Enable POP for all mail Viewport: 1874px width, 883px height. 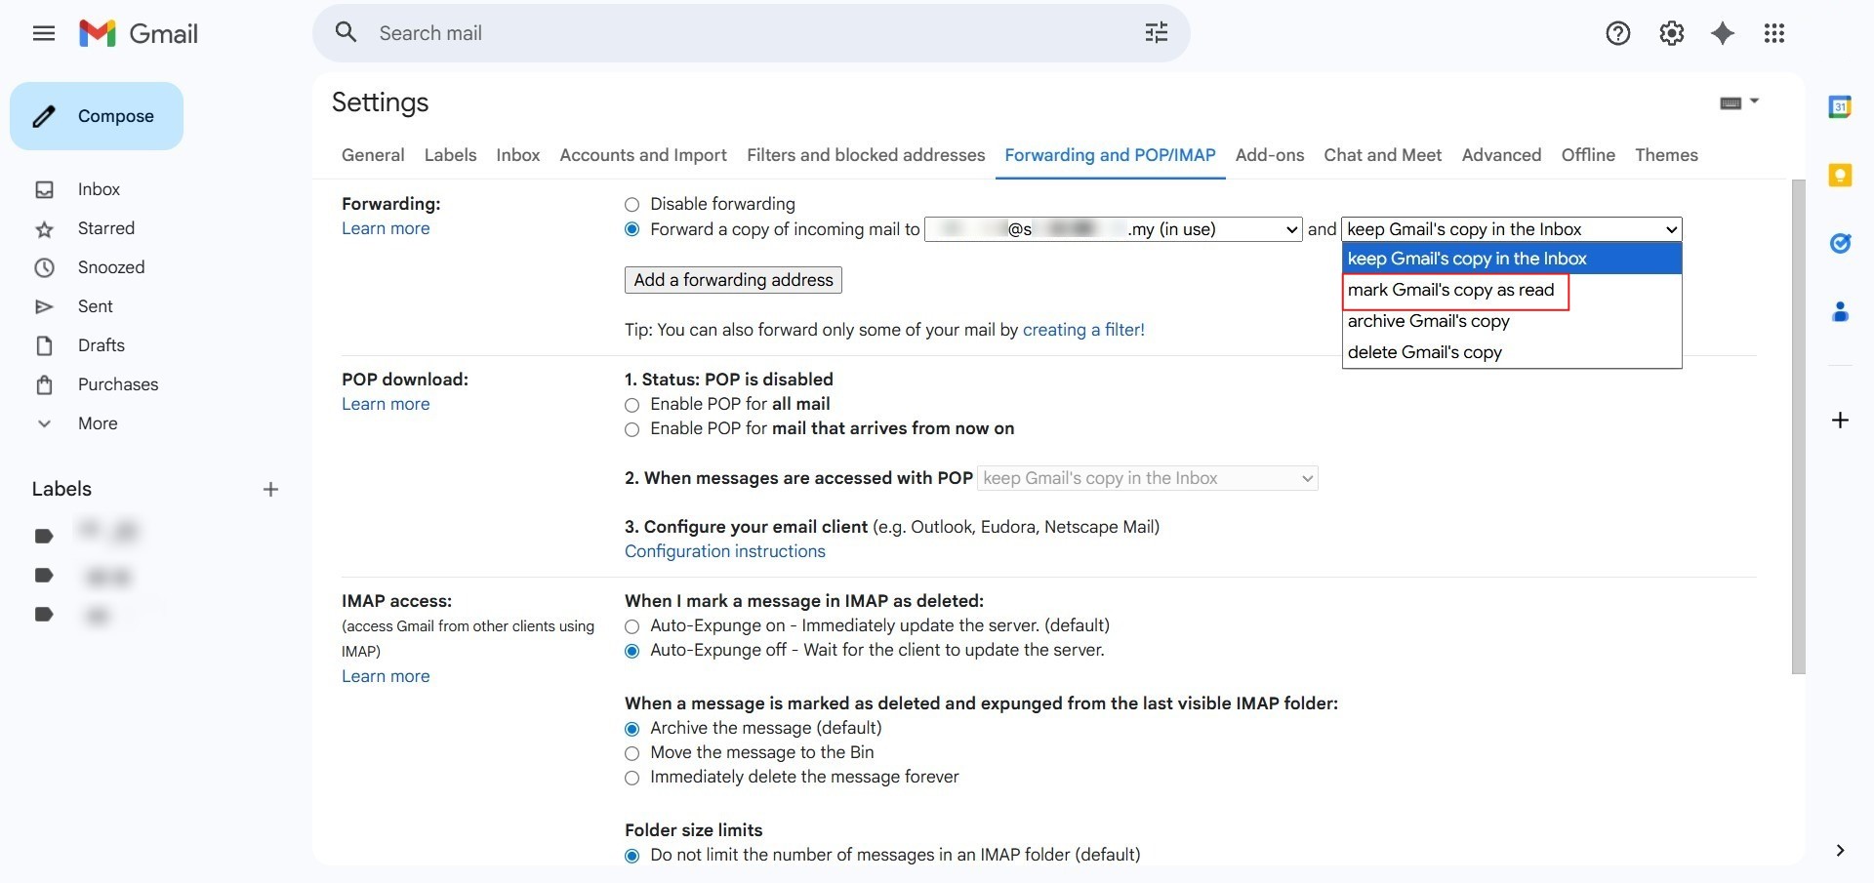click(x=632, y=405)
